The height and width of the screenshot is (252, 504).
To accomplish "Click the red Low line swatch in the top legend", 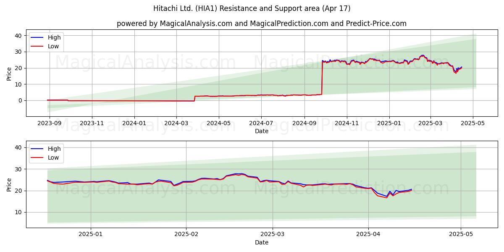I will coord(37,46).
